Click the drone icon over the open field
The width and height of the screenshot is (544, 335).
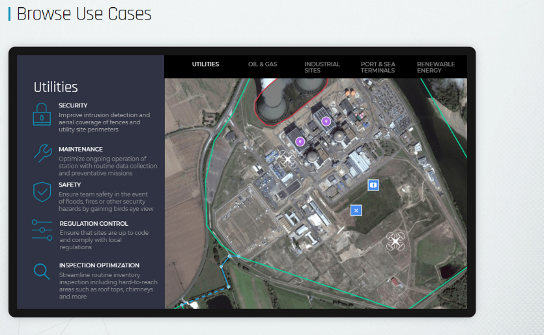click(395, 241)
